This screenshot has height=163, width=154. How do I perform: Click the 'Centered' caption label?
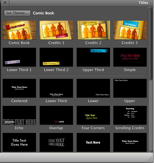click(19, 101)
